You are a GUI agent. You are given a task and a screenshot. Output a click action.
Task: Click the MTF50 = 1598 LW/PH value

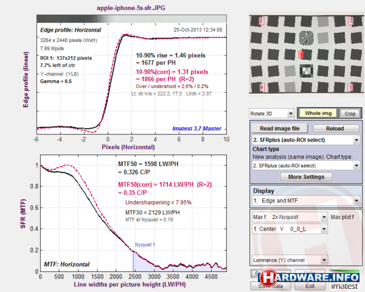click(148, 164)
